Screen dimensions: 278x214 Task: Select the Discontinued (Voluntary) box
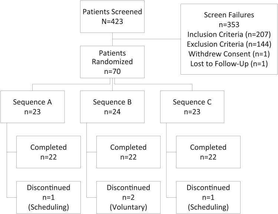coord(129,197)
